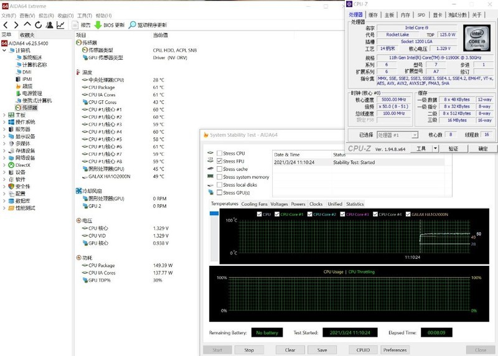Screen dimensions: 498x356
Task: Click the driver update magnifier icon
Action: tap(132, 25)
